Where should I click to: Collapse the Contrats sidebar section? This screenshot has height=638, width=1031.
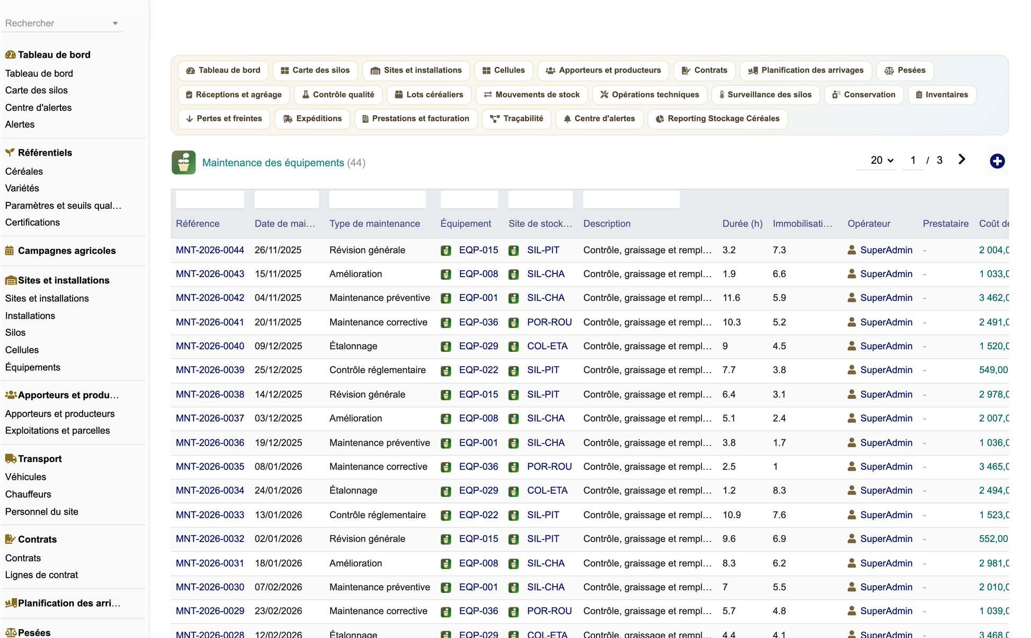[37, 539]
